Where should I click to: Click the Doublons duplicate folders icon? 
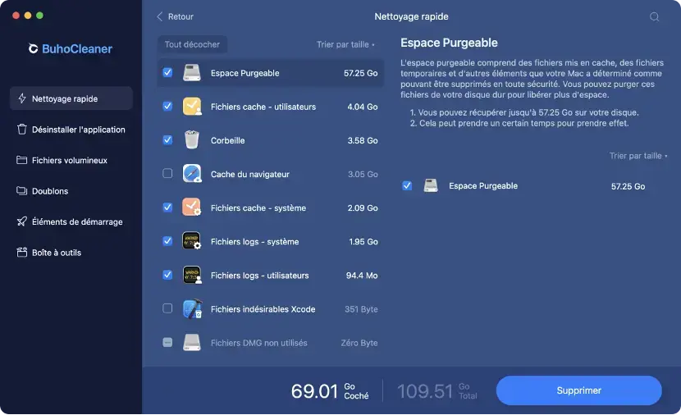coord(21,191)
